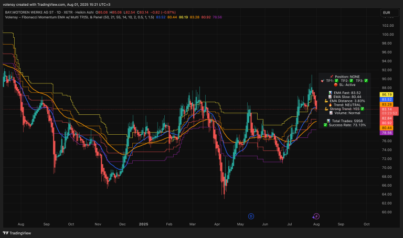The width and height of the screenshot is (403, 238).
Task: Click the Mar label on time axis
Action: 193,224
